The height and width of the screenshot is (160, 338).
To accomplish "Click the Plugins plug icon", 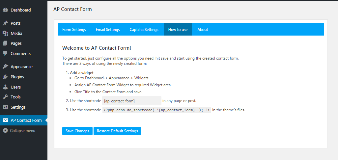I will 5,77.
